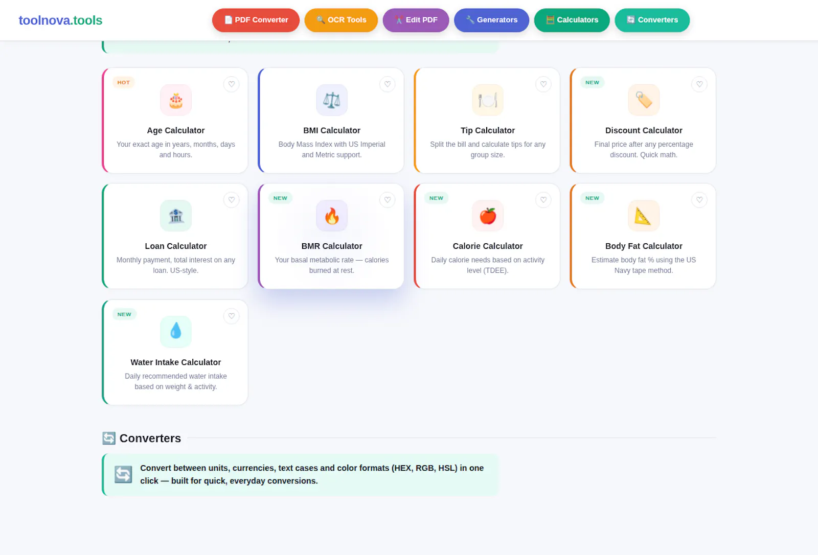Open the Discount Calculator title link

coord(644,130)
